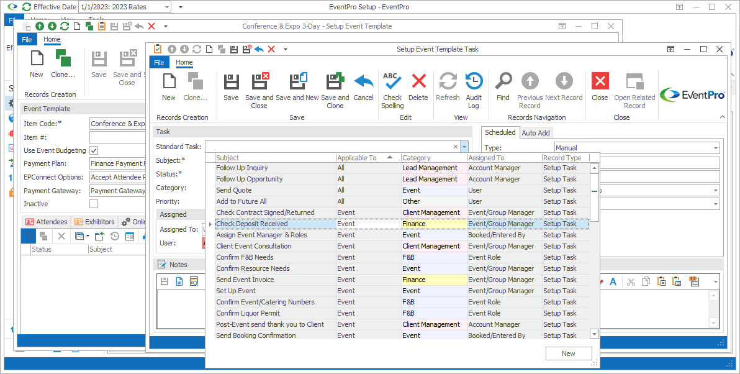This screenshot has width=740, height=374.
Task: Click green refresh icon in Event Template title bar
Action: [x=64, y=27]
